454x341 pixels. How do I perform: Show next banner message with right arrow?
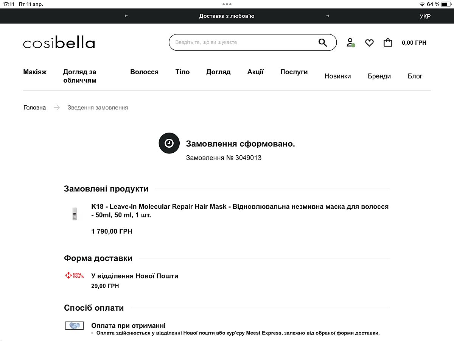click(328, 16)
